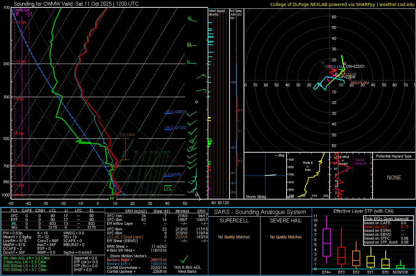This screenshot has width=416, height=276.
Task: Select the magenta OMEGA label
Action: coord(22,10)
